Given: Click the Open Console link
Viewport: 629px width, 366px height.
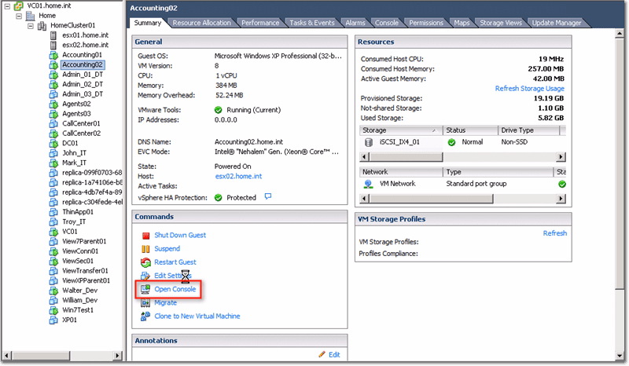Looking at the screenshot, I should (x=175, y=289).
